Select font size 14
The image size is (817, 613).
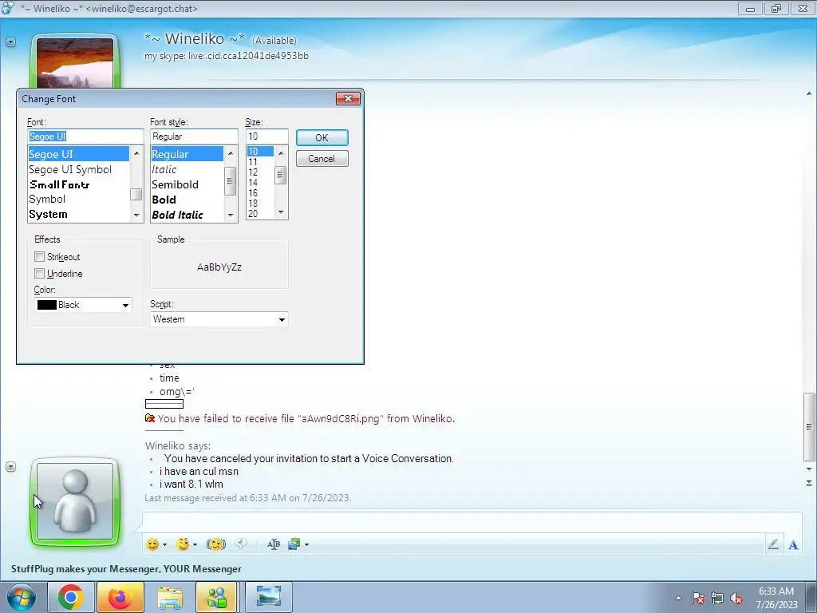click(253, 183)
